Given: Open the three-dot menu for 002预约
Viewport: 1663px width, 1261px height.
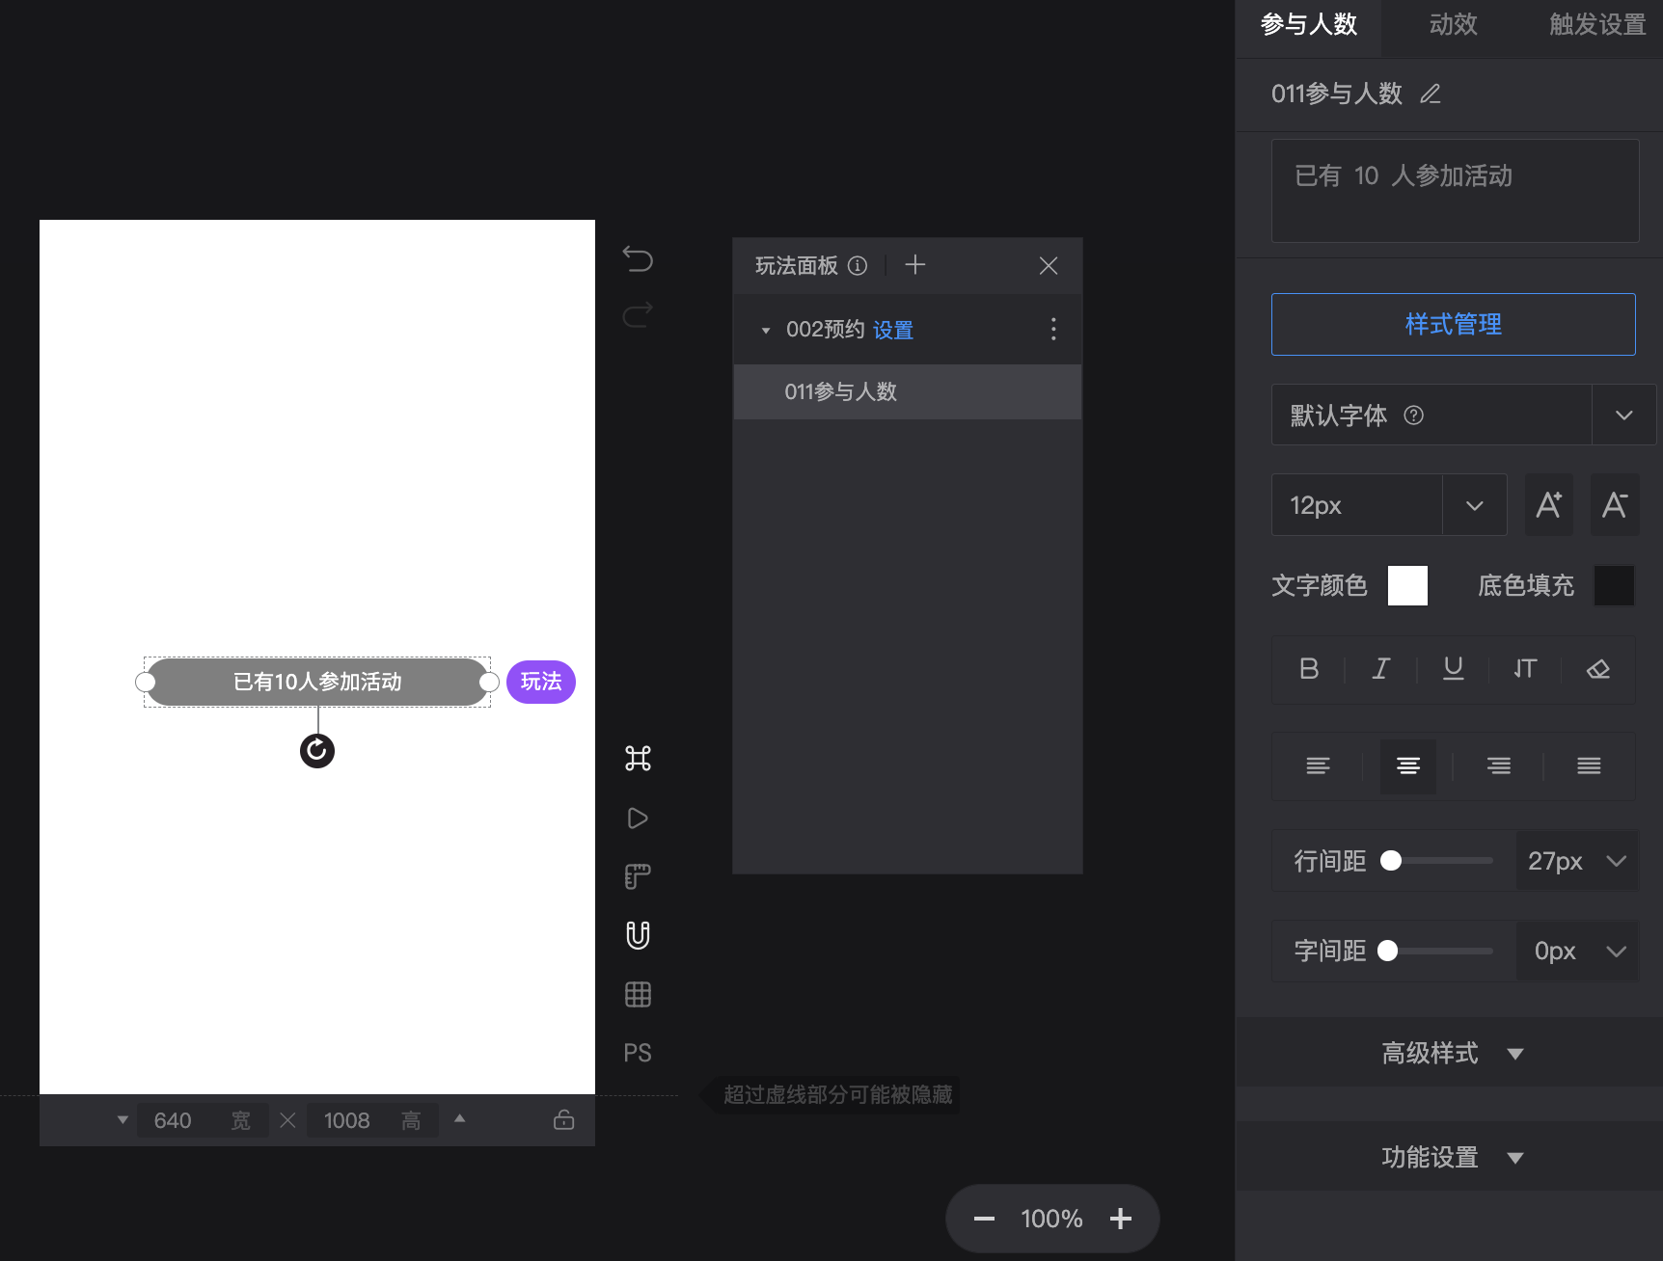Looking at the screenshot, I should (1053, 329).
